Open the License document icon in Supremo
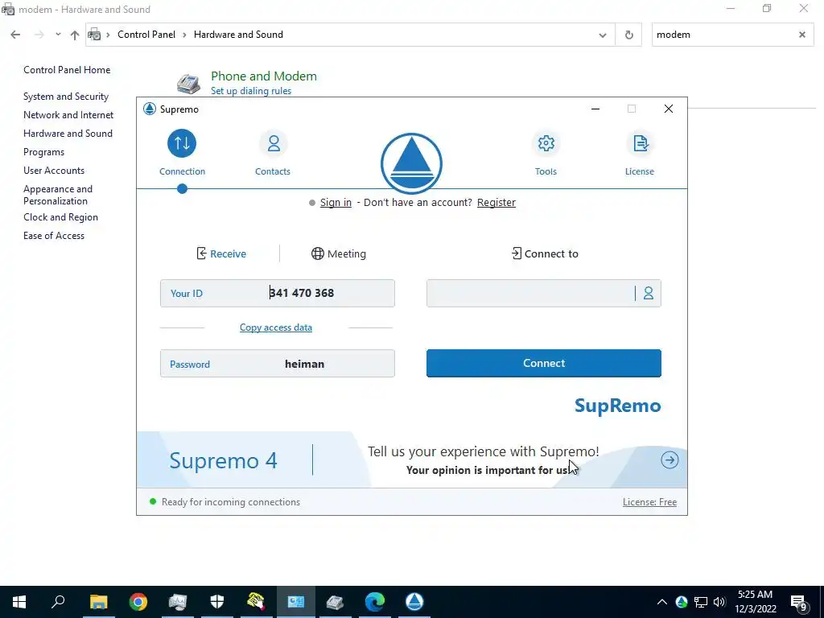Image resolution: width=824 pixels, height=618 pixels. coord(640,143)
